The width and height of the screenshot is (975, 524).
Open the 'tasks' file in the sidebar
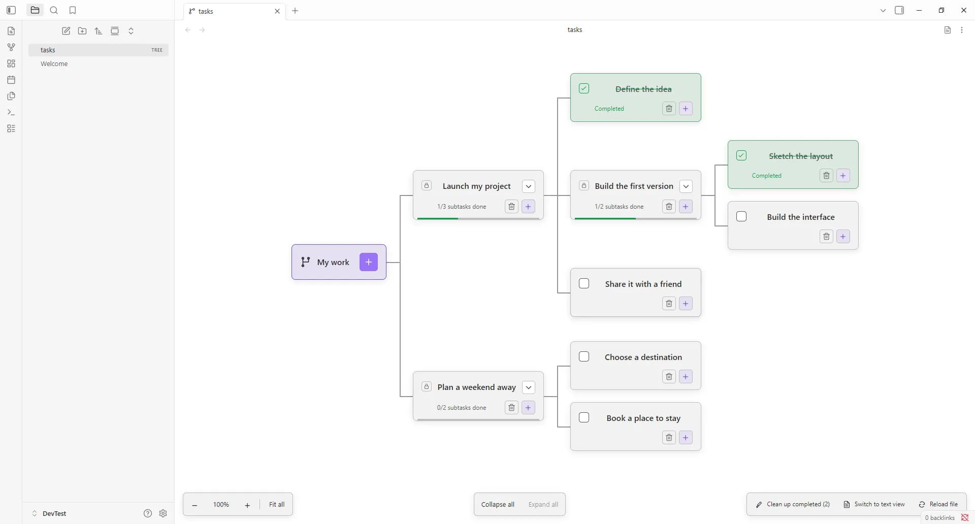tap(99, 50)
